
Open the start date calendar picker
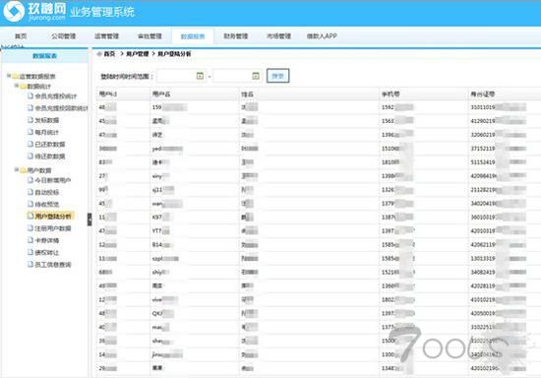pyautogui.click(x=200, y=76)
